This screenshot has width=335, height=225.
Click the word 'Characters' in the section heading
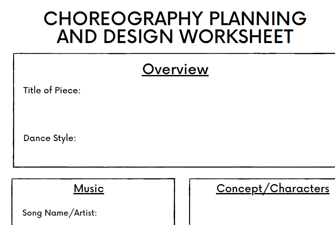(300, 188)
